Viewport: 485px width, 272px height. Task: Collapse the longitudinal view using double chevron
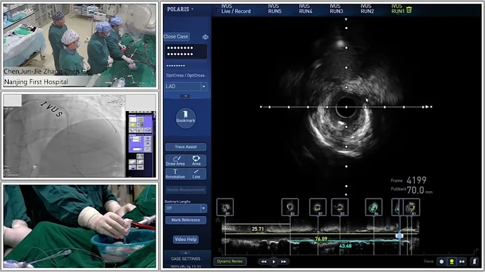[218, 220]
